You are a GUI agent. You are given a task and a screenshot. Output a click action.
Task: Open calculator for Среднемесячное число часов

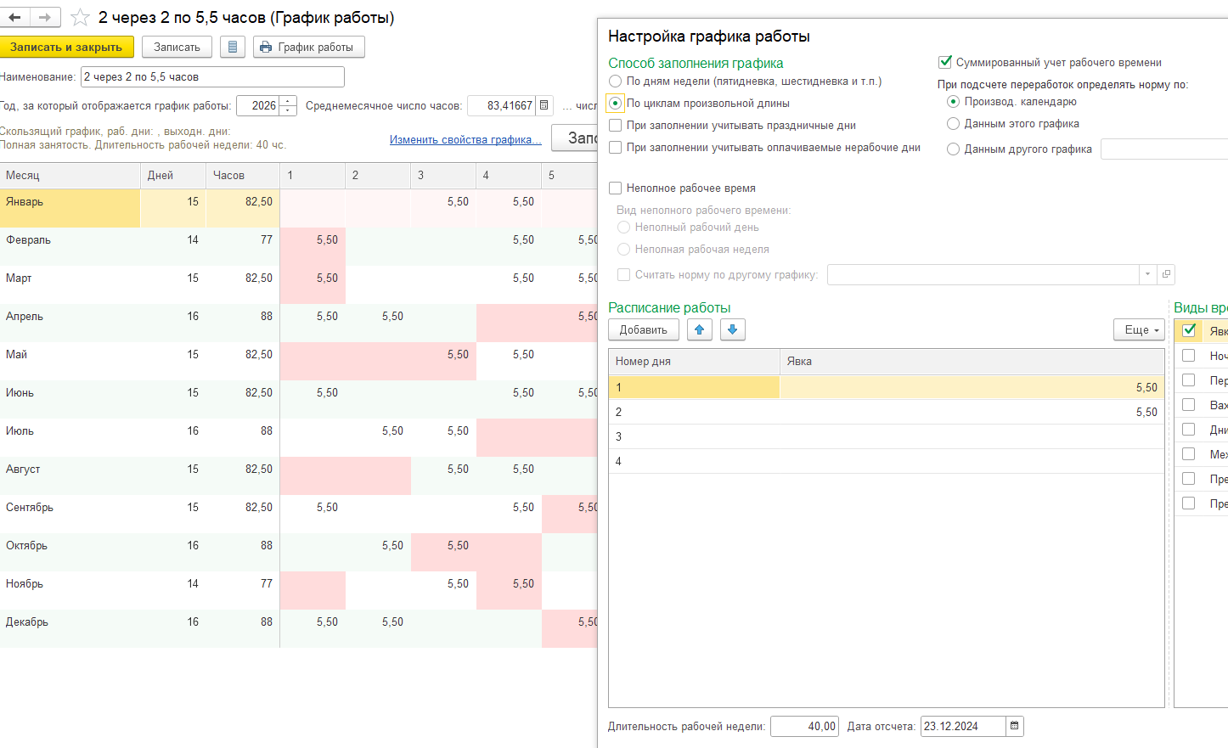click(x=544, y=105)
